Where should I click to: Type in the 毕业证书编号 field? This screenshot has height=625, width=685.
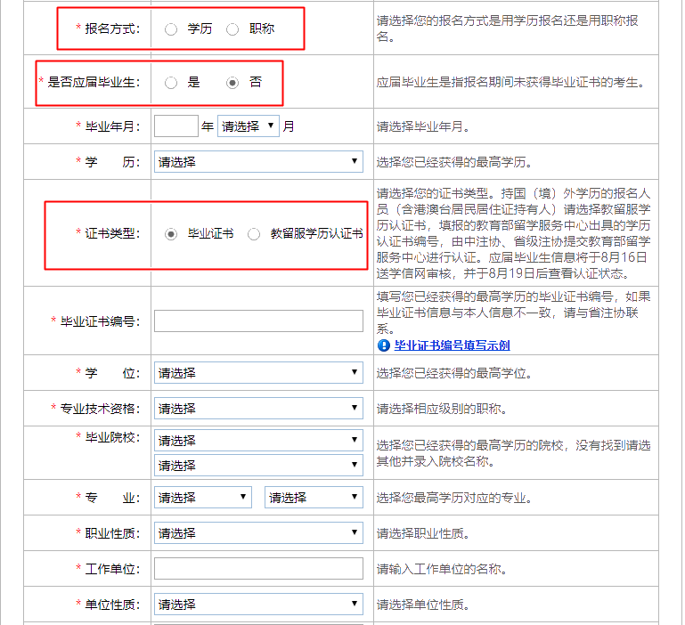(x=258, y=321)
